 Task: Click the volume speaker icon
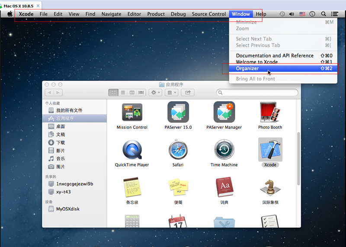click(292, 14)
